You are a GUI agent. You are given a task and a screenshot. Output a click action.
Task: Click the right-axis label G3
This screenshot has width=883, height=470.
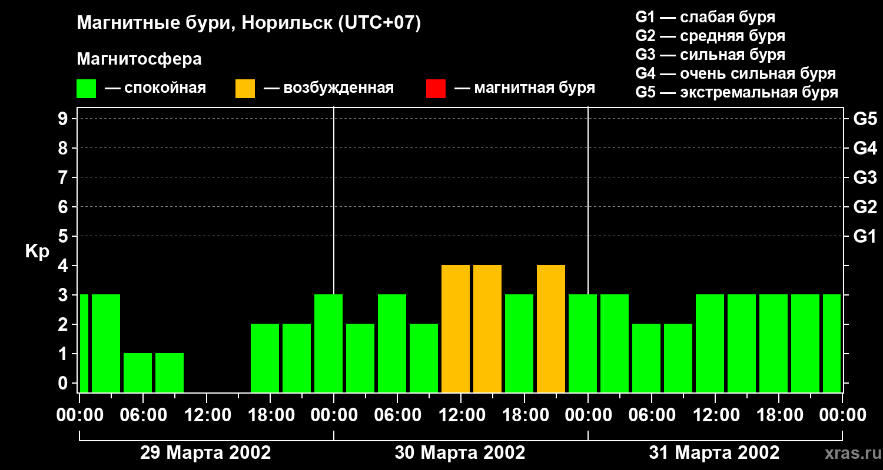pos(865,177)
